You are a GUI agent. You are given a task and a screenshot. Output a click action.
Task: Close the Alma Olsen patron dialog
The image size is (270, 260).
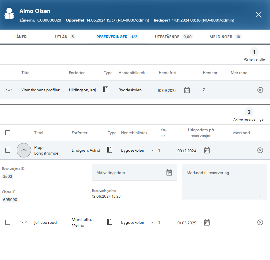pos(258,15)
